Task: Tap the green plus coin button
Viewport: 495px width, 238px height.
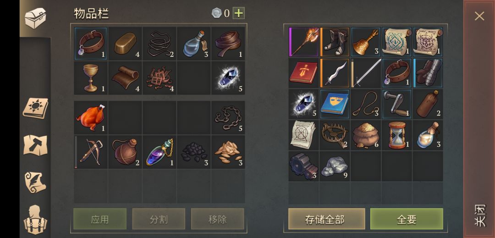Action: tap(239, 13)
